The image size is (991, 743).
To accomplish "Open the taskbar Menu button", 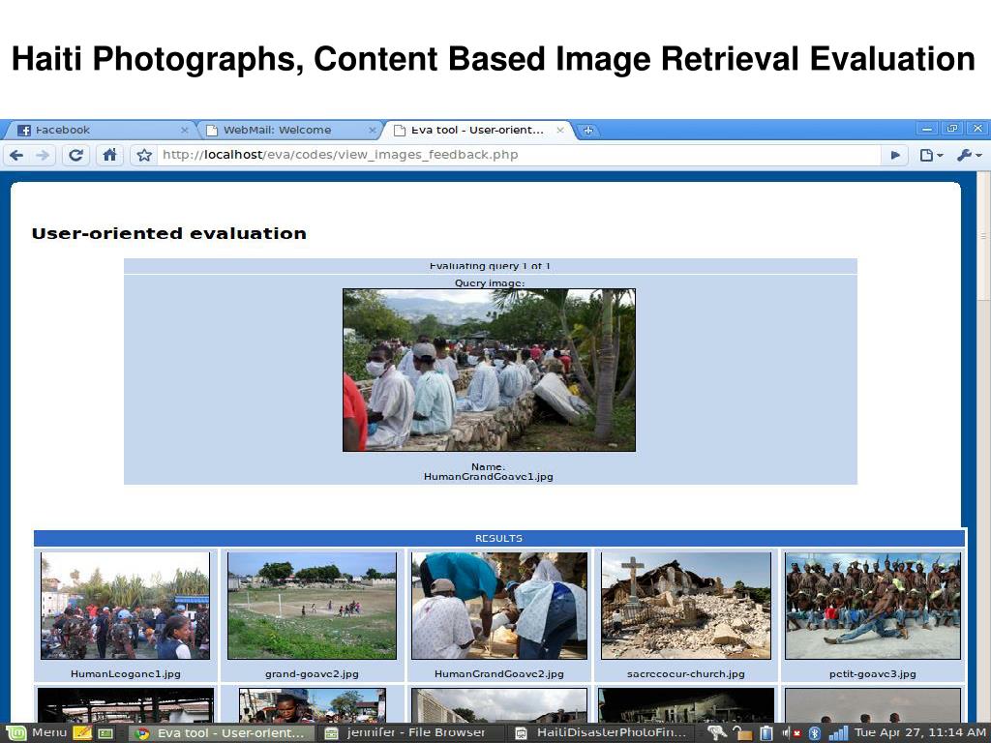I will tap(37, 733).
